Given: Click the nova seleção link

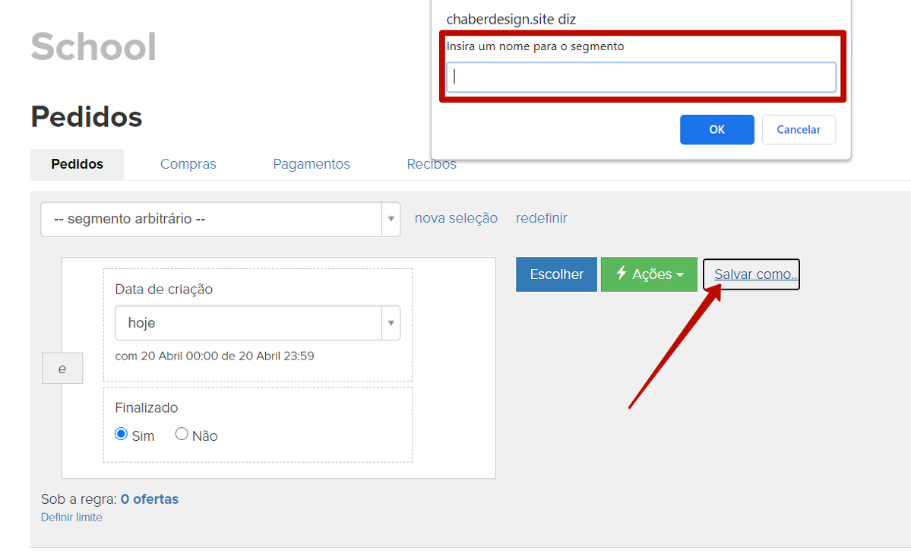Looking at the screenshot, I should pos(456,218).
